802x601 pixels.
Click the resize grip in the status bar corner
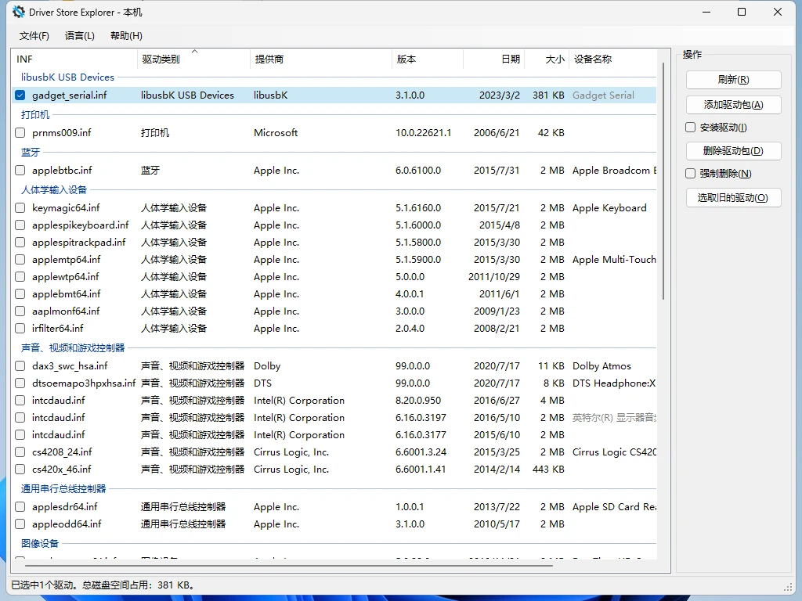pyautogui.click(x=787, y=586)
